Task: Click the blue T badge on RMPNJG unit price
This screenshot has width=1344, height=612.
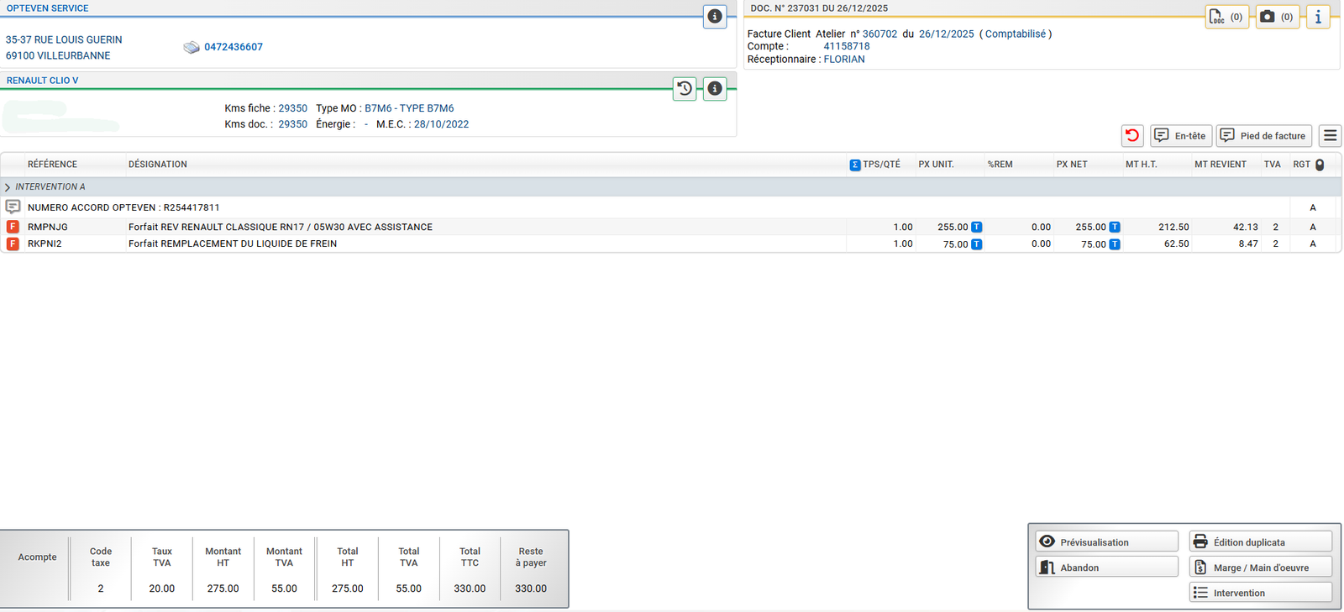Action: point(976,227)
